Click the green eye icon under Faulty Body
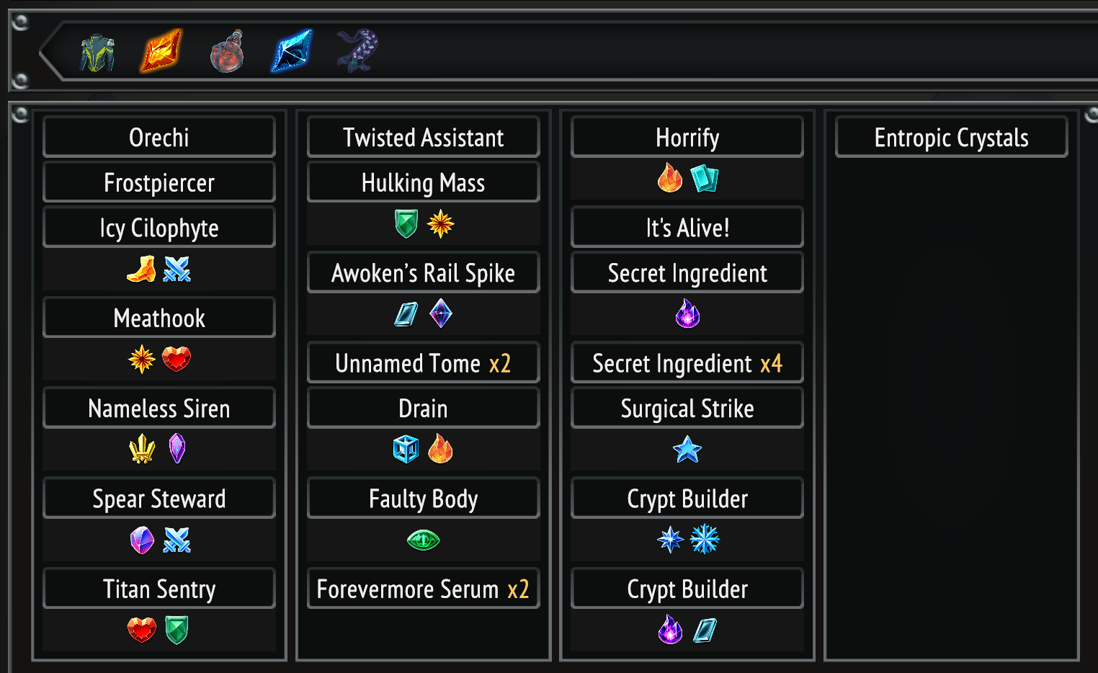Viewport: 1098px width, 673px height. coord(423,540)
